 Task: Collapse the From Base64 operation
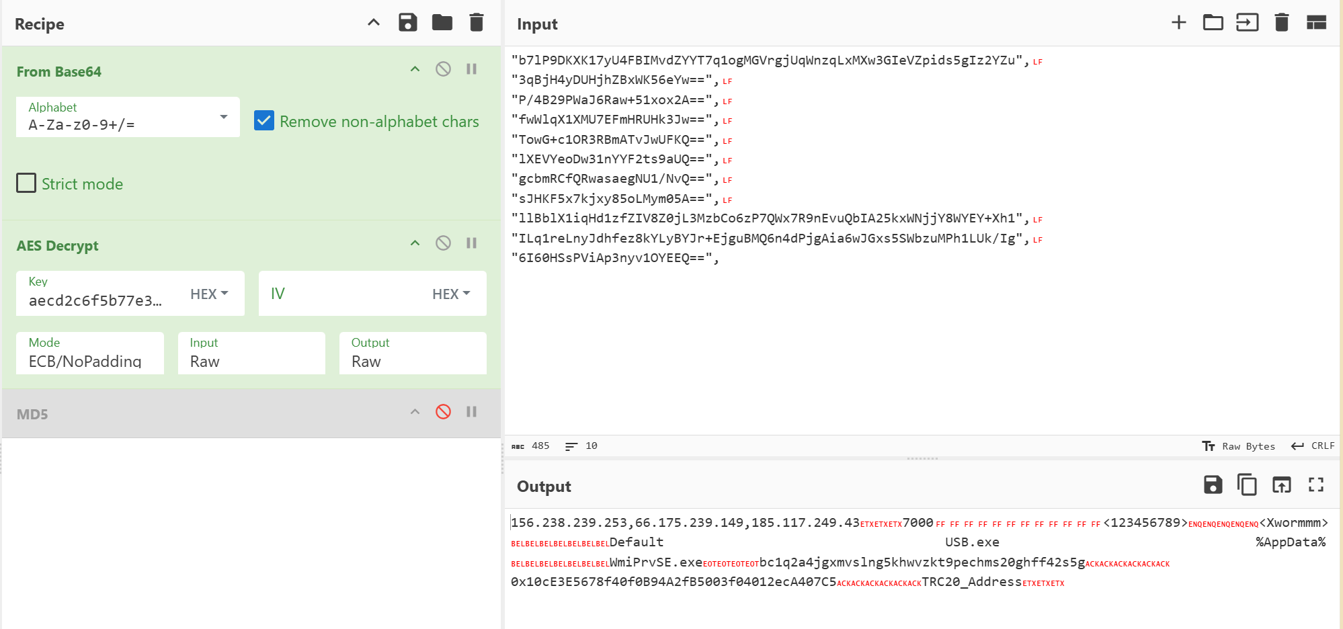(x=415, y=69)
